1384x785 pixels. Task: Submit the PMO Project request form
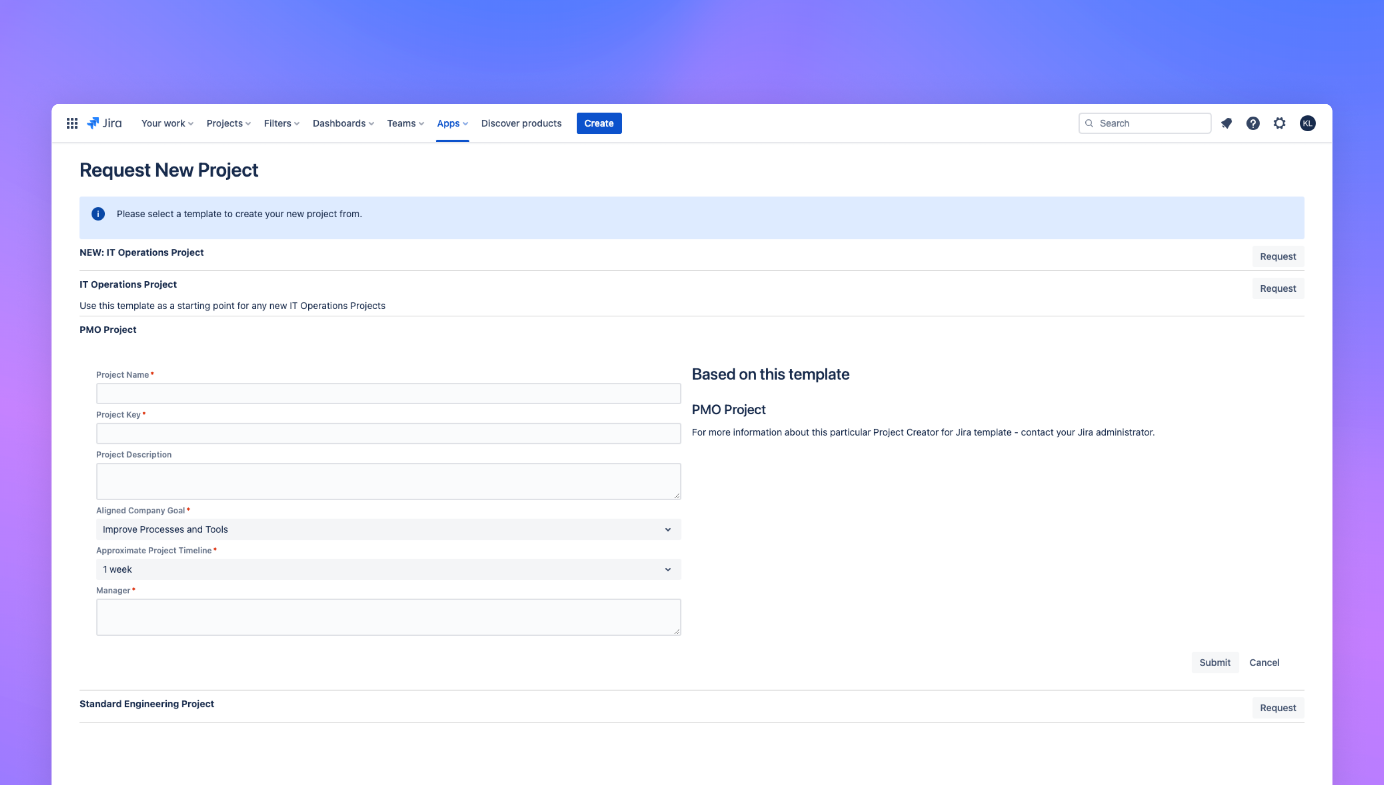1215,662
